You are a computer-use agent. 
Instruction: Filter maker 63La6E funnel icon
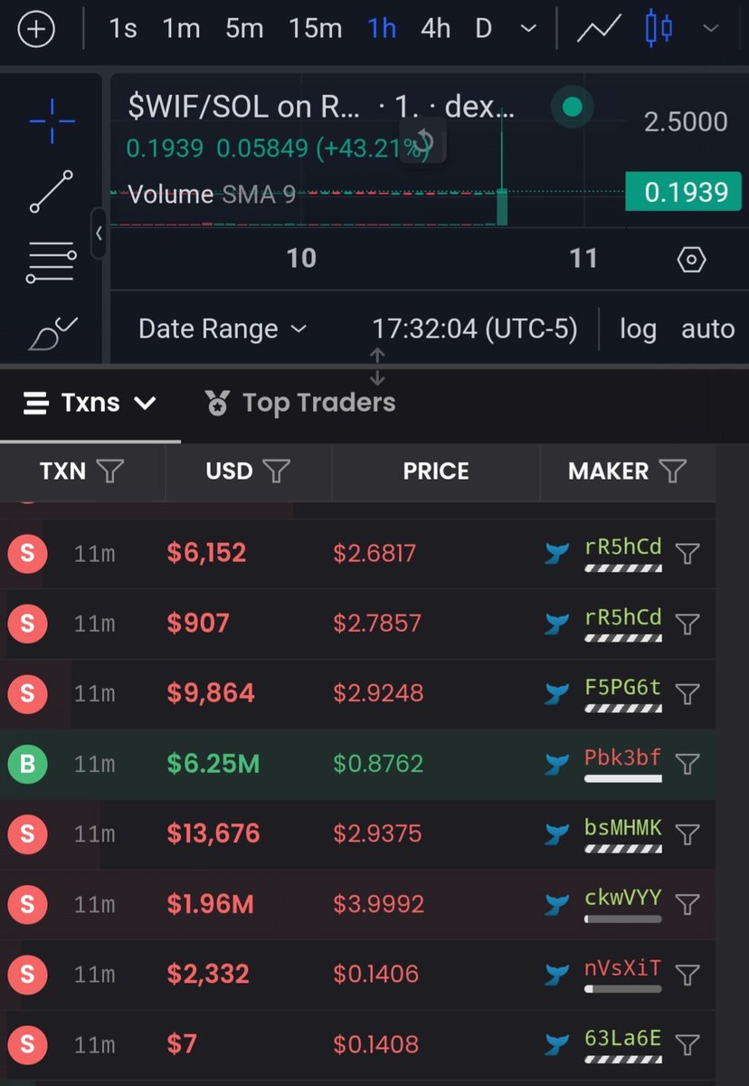[688, 1044]
